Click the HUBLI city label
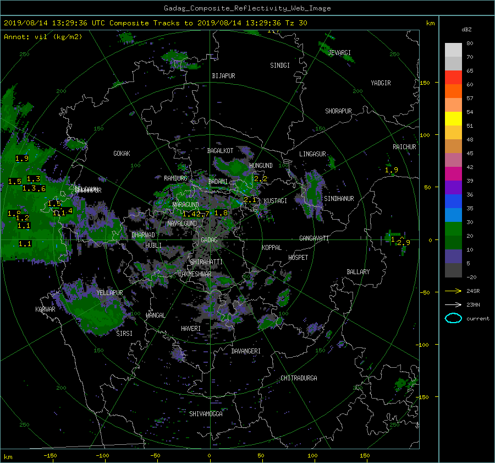 (x=153, y=246)
